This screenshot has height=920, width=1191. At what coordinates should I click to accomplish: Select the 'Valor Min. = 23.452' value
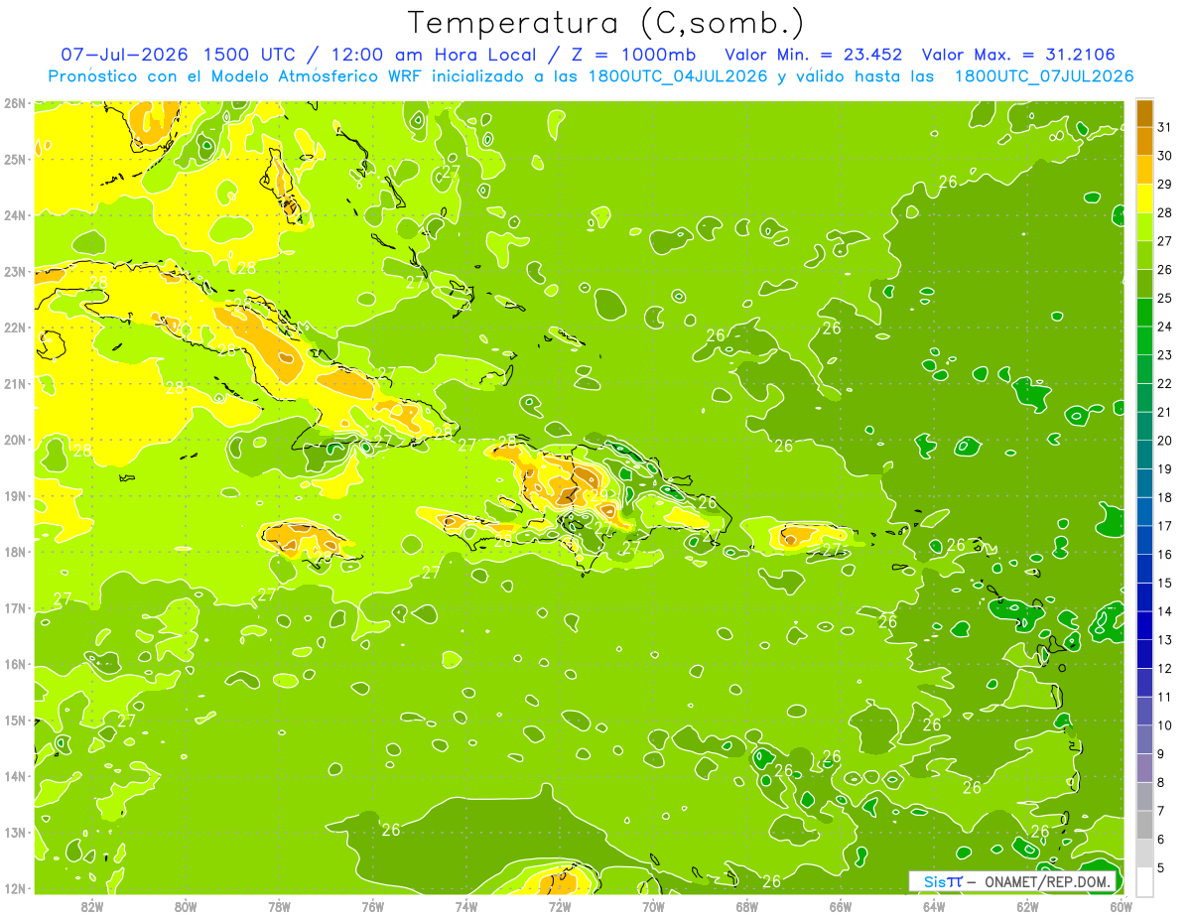click(814, 54)
